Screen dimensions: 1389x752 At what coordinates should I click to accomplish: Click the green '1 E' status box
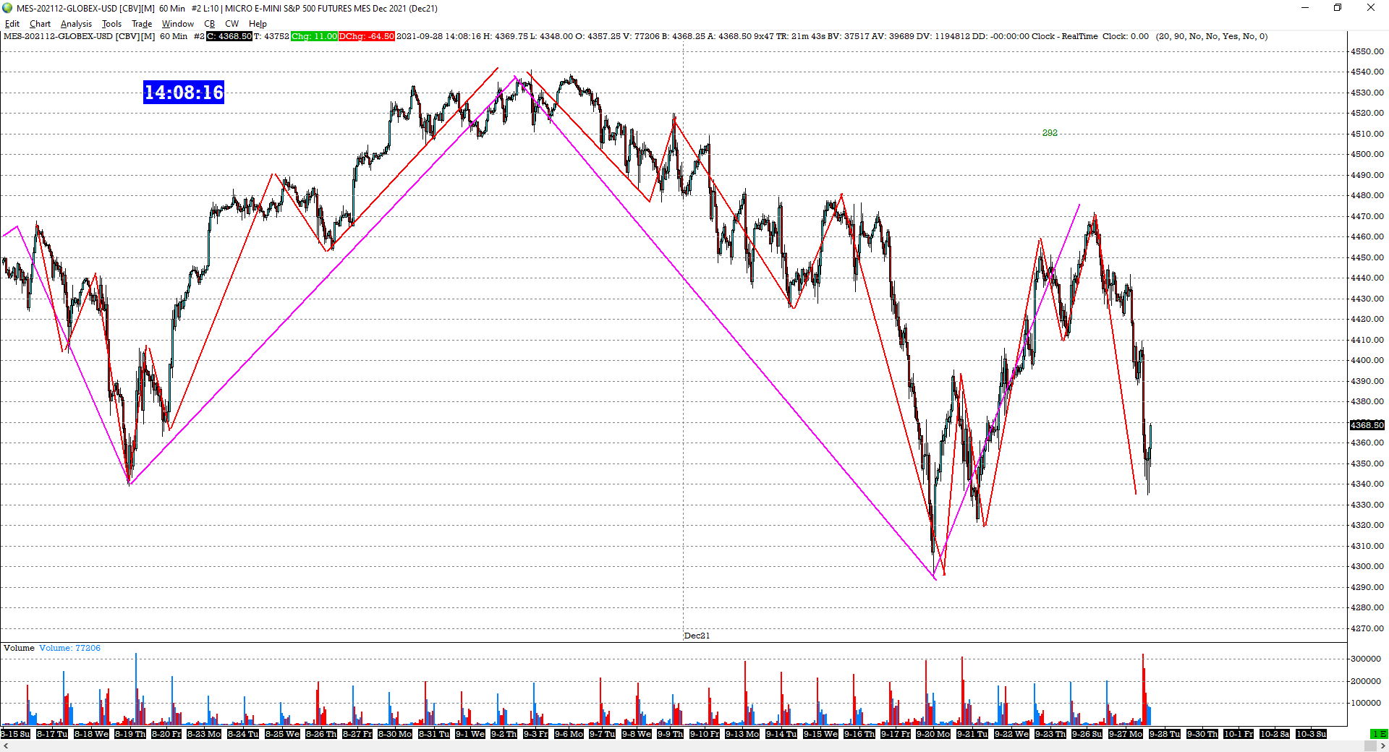point(1380,734)
